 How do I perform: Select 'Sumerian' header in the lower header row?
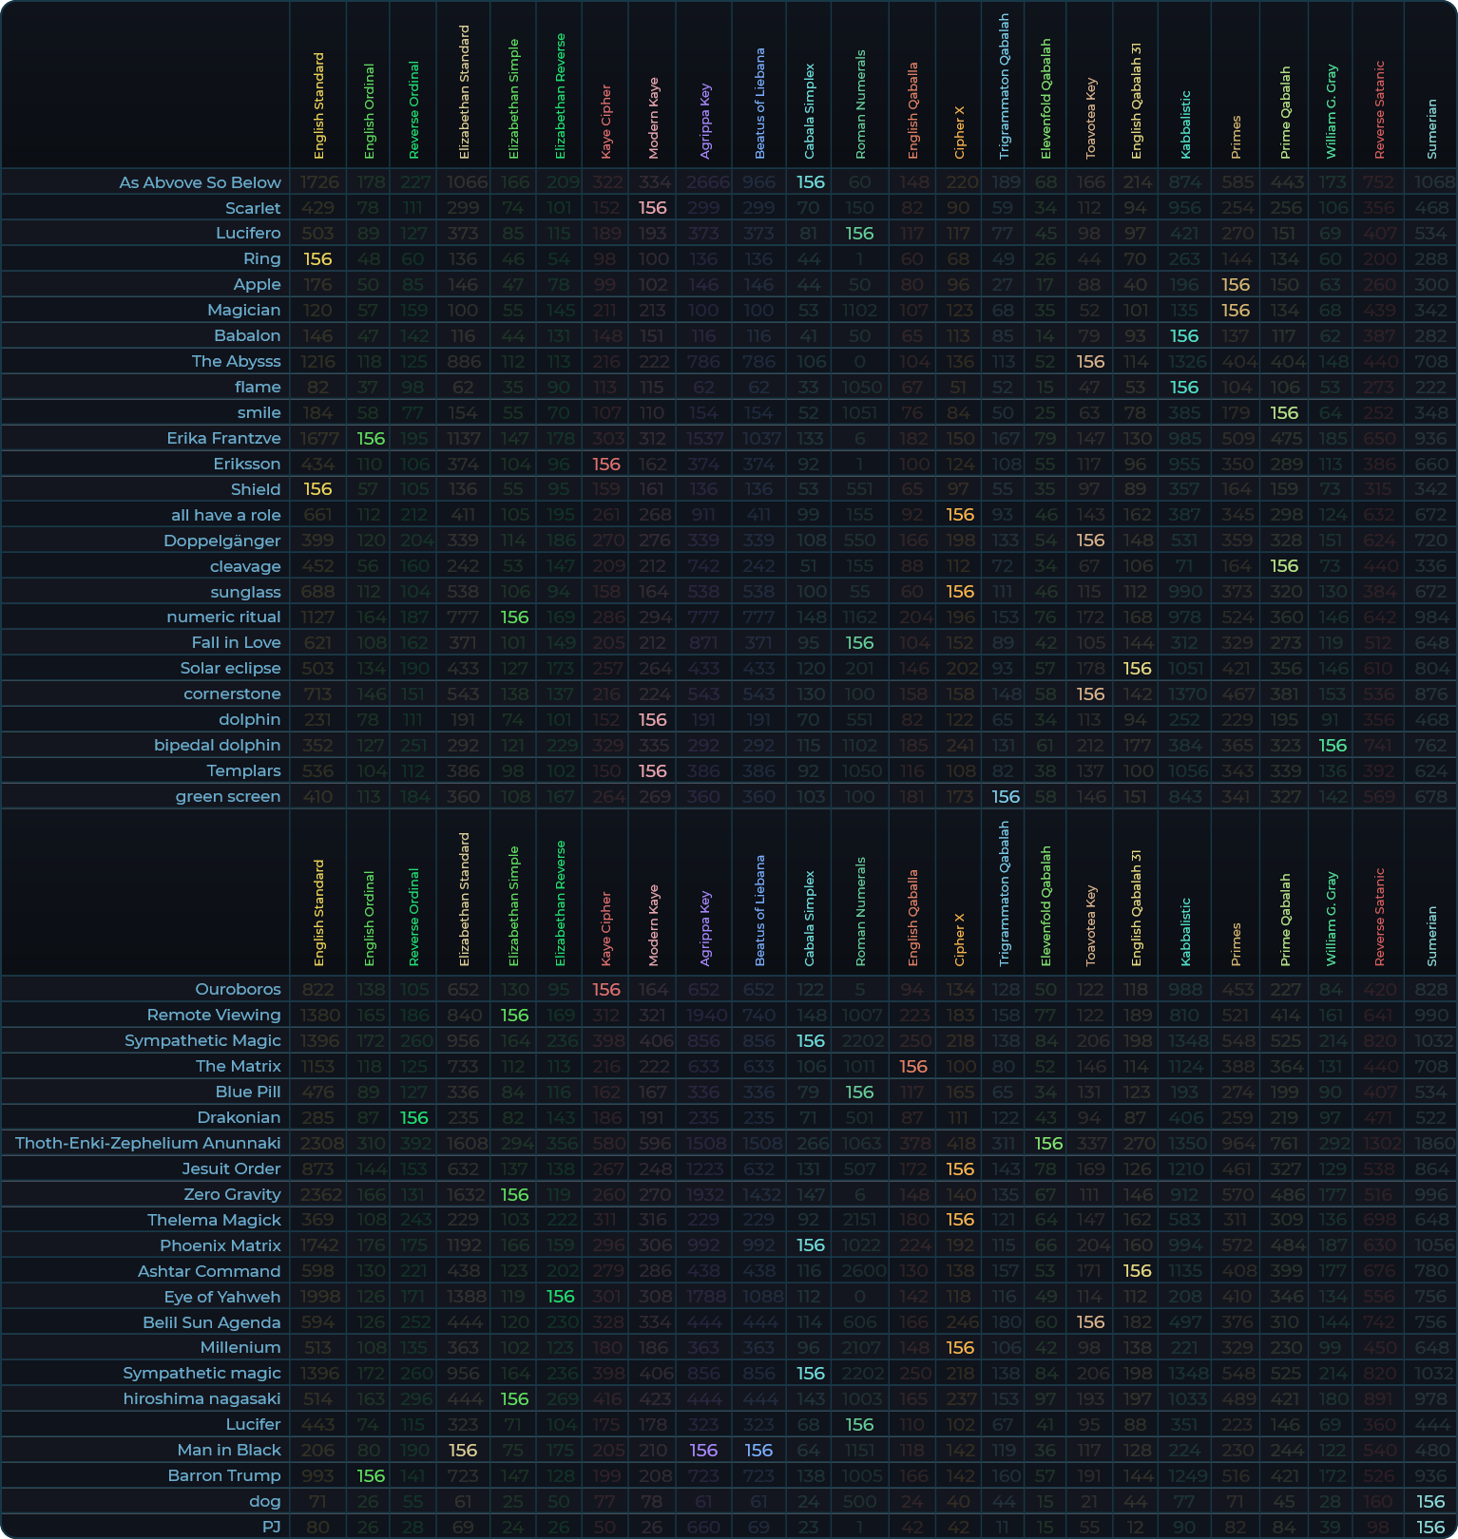[x=1431, y=936]
